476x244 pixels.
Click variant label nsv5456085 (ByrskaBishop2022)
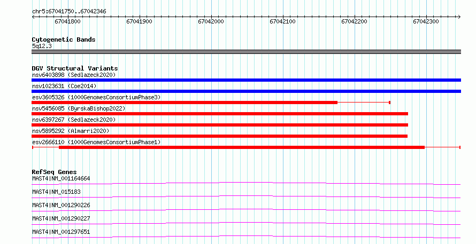(79, 108)
